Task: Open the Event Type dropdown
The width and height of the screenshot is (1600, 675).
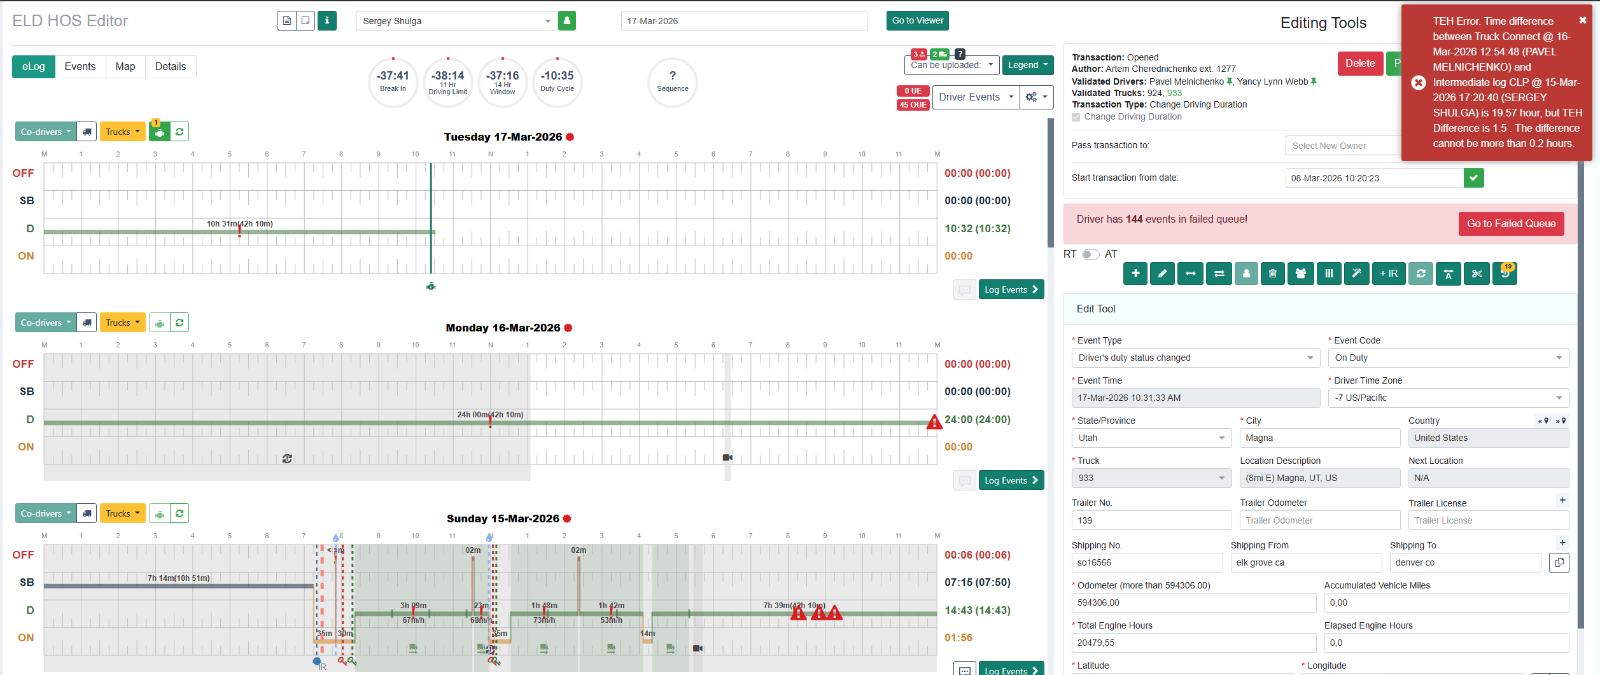Action: pyautogui.click(x=1196, y=358)
